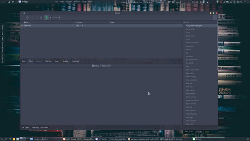This screenshot has height=141, width=250.
Task: Select the kde-admin group
Action: [190, 73]
